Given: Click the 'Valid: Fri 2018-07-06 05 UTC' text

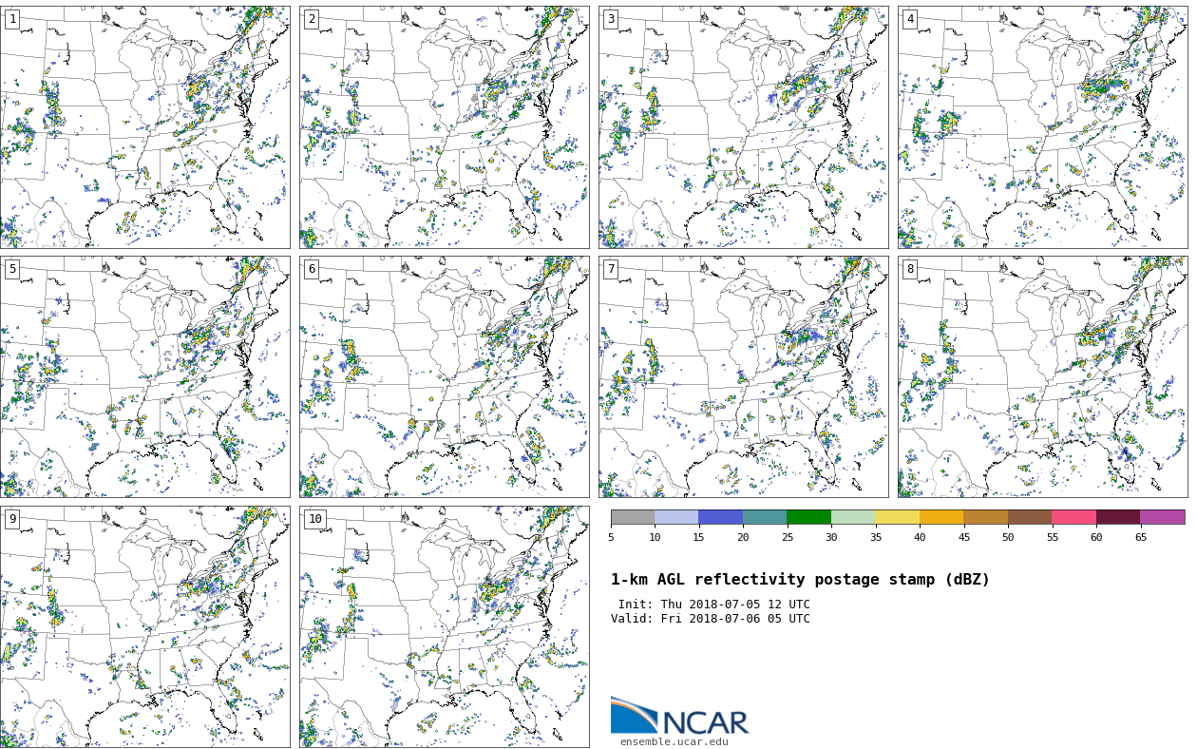Looking at the screenshot, I should point(711,619).
